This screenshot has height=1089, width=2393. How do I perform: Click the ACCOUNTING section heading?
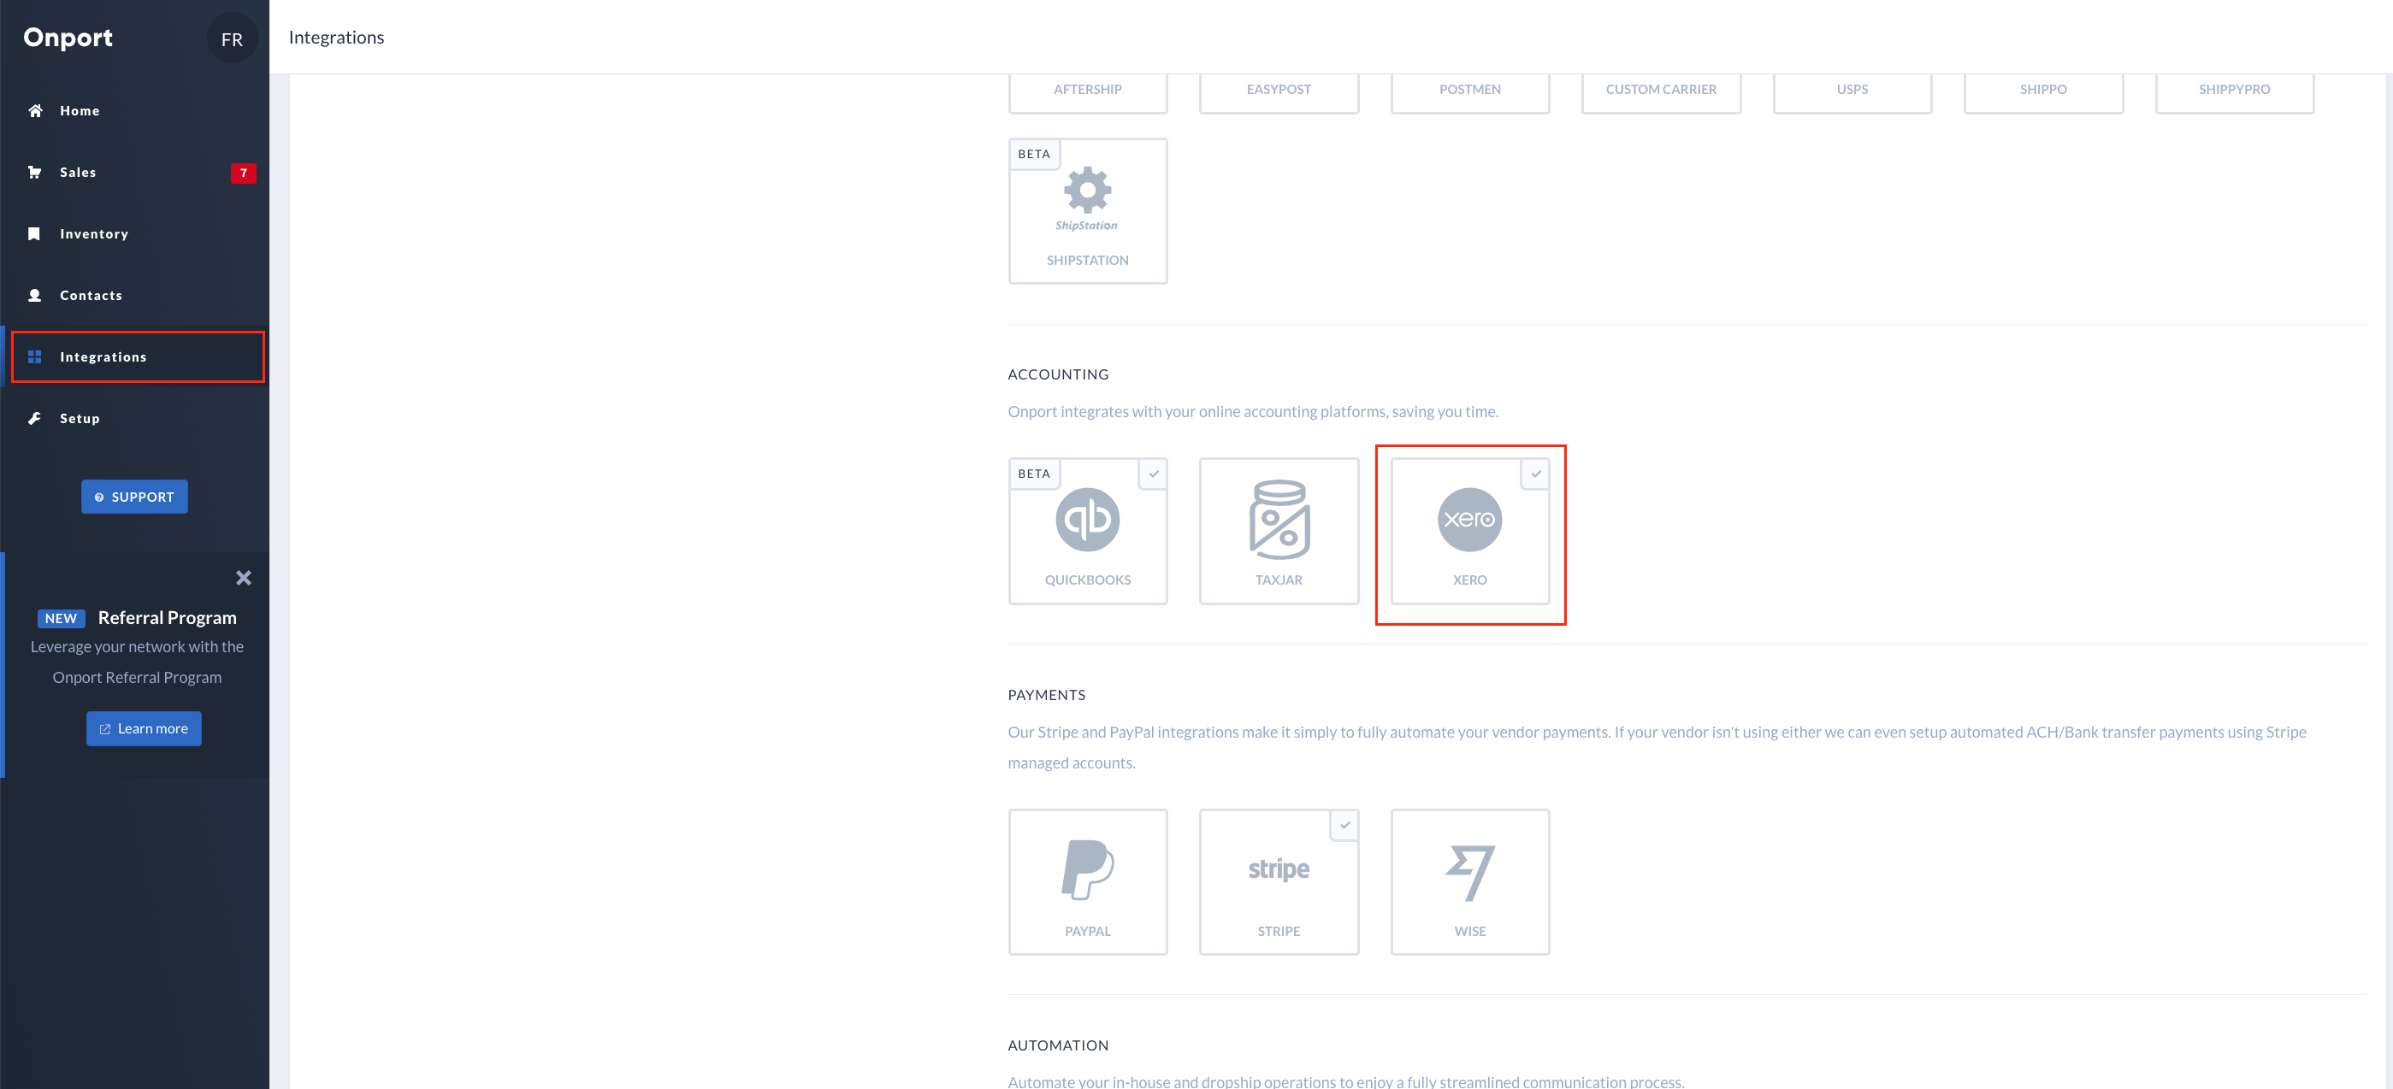coord(1058,374)
